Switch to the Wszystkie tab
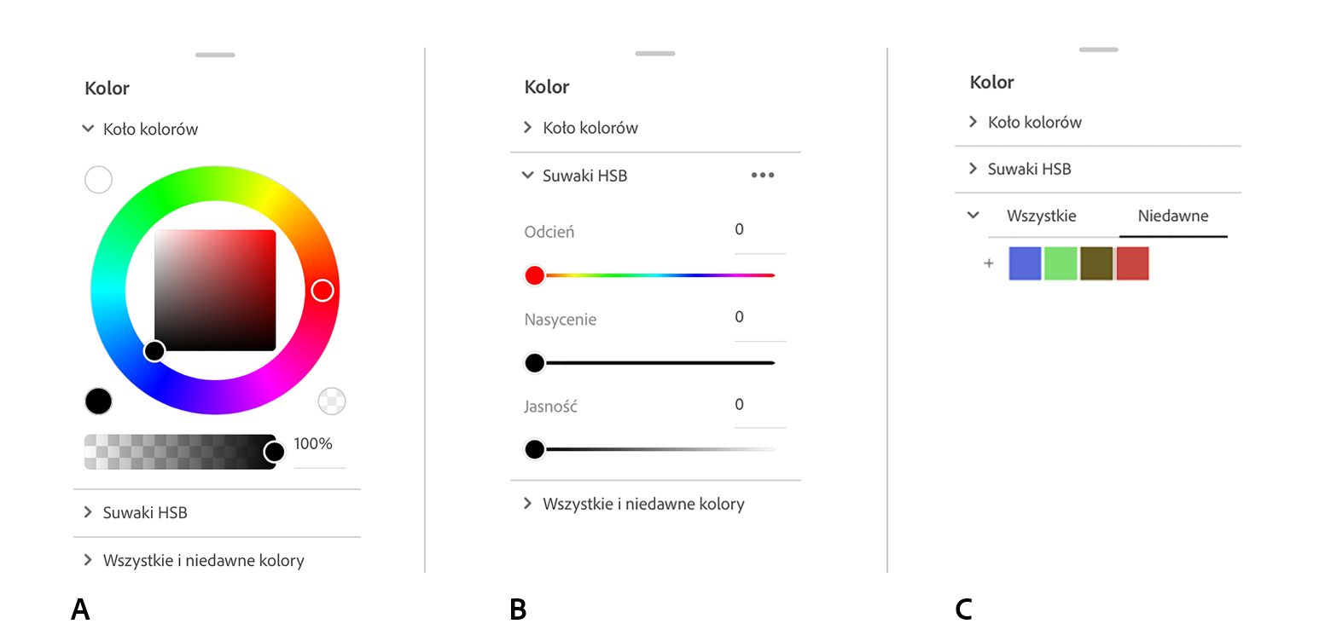This screenshot has height=641, width=1331. pyautogui.click(x=1041, y=216)
